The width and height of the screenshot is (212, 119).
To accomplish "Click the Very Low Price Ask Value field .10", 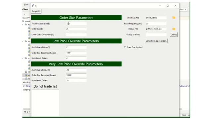I will [76, 70].
